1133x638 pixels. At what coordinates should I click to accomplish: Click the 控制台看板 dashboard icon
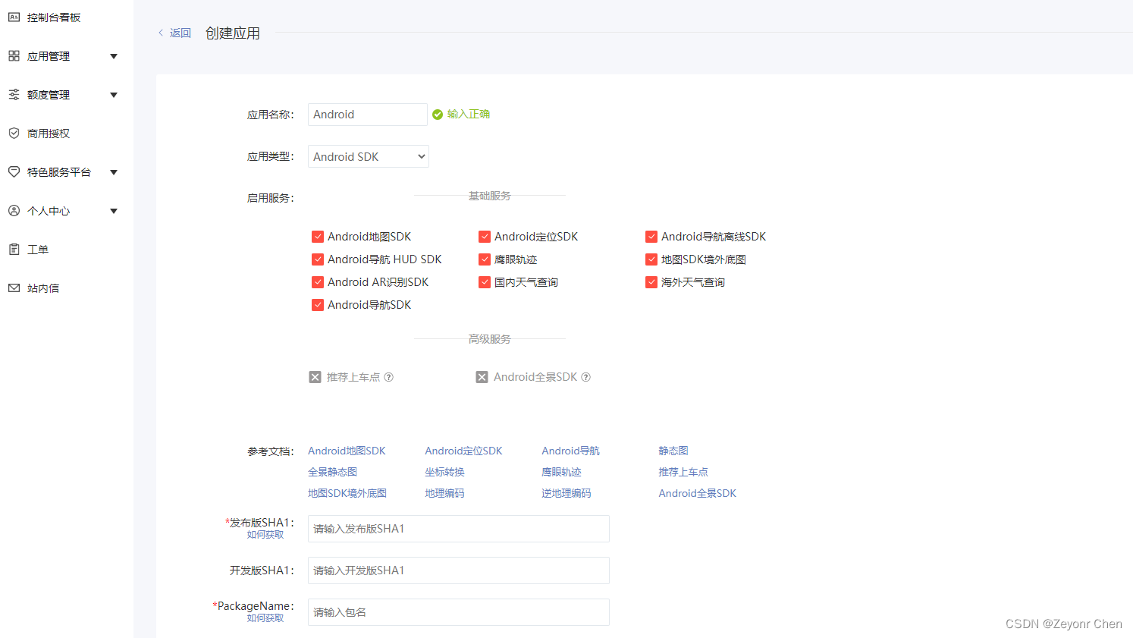pos(13,17)
